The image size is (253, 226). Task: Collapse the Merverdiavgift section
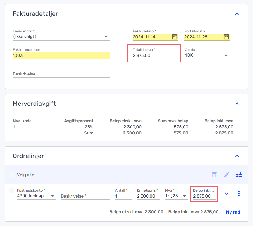click(x=237, y=104)
